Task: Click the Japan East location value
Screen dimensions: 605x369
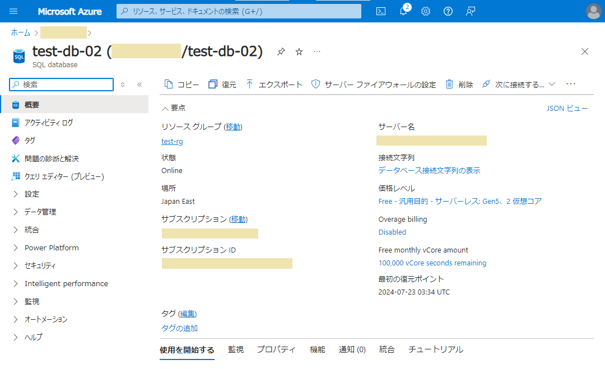Action: 178,201
